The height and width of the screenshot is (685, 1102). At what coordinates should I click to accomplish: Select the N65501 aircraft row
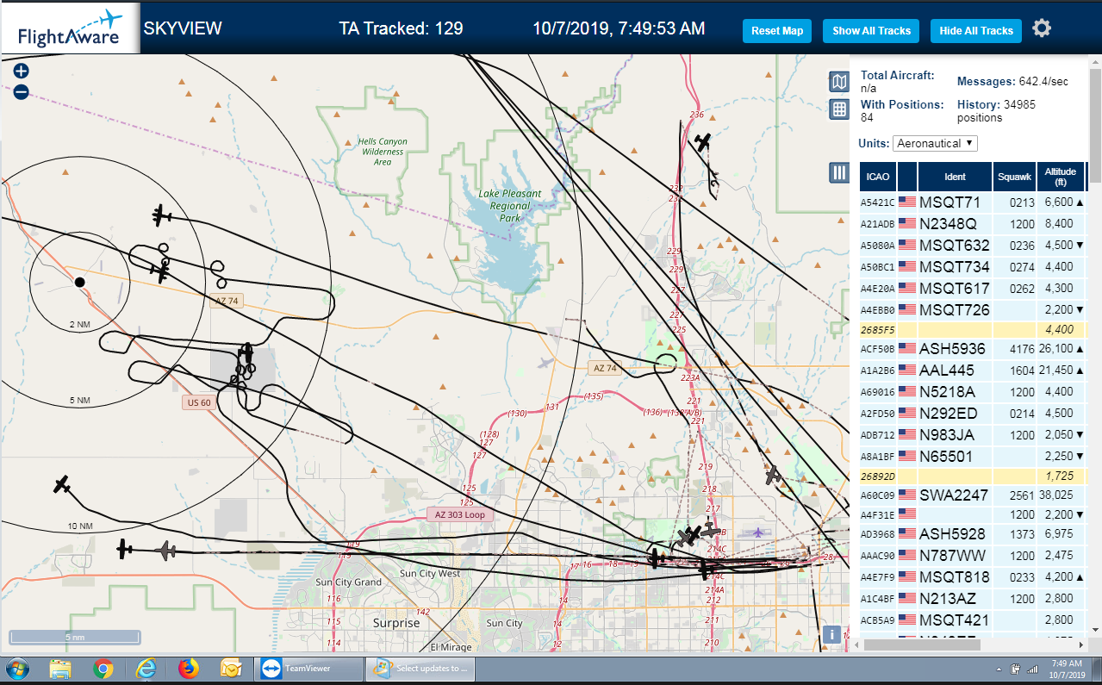[x=973, y=456]
